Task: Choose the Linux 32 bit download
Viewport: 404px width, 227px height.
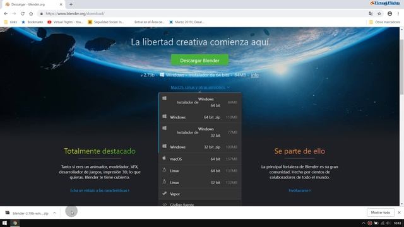Action: click(x=200, y=182)
